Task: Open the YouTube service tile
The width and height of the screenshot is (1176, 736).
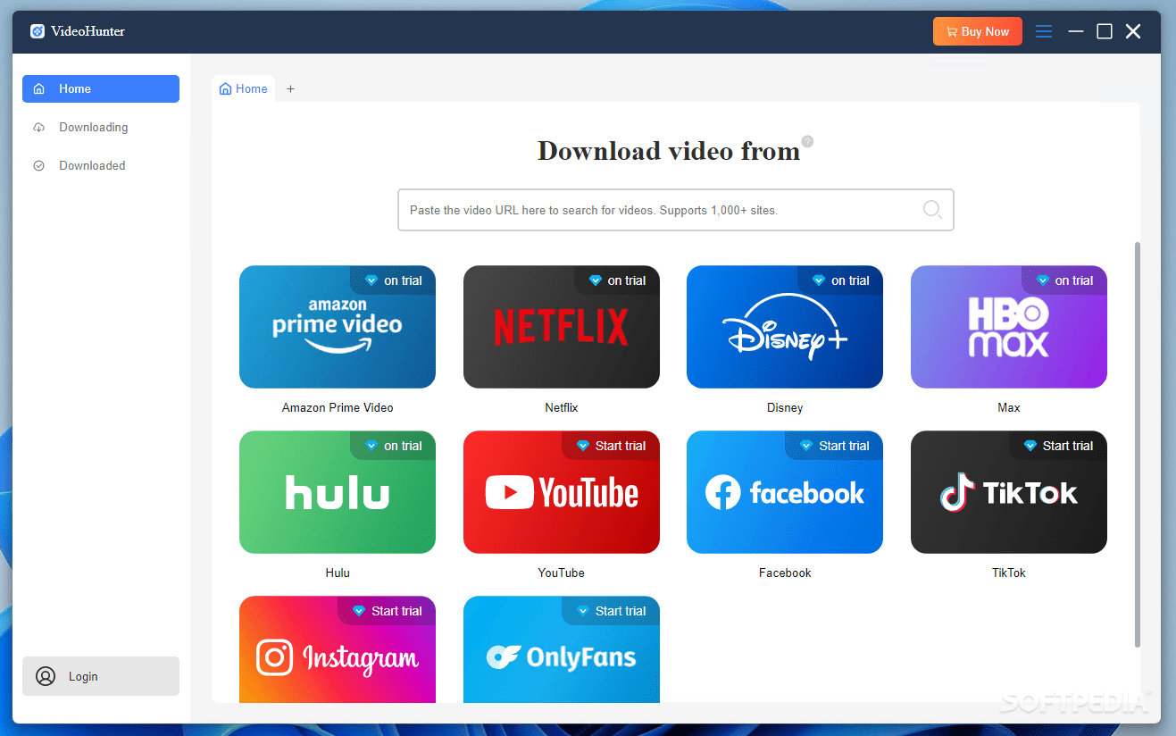Action: click(562, 492)
